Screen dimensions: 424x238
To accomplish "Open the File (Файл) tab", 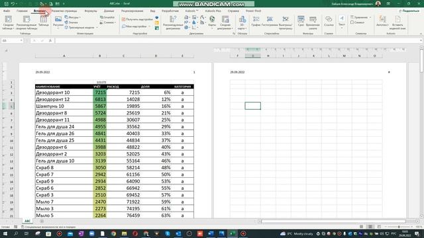I will (7, 11).
